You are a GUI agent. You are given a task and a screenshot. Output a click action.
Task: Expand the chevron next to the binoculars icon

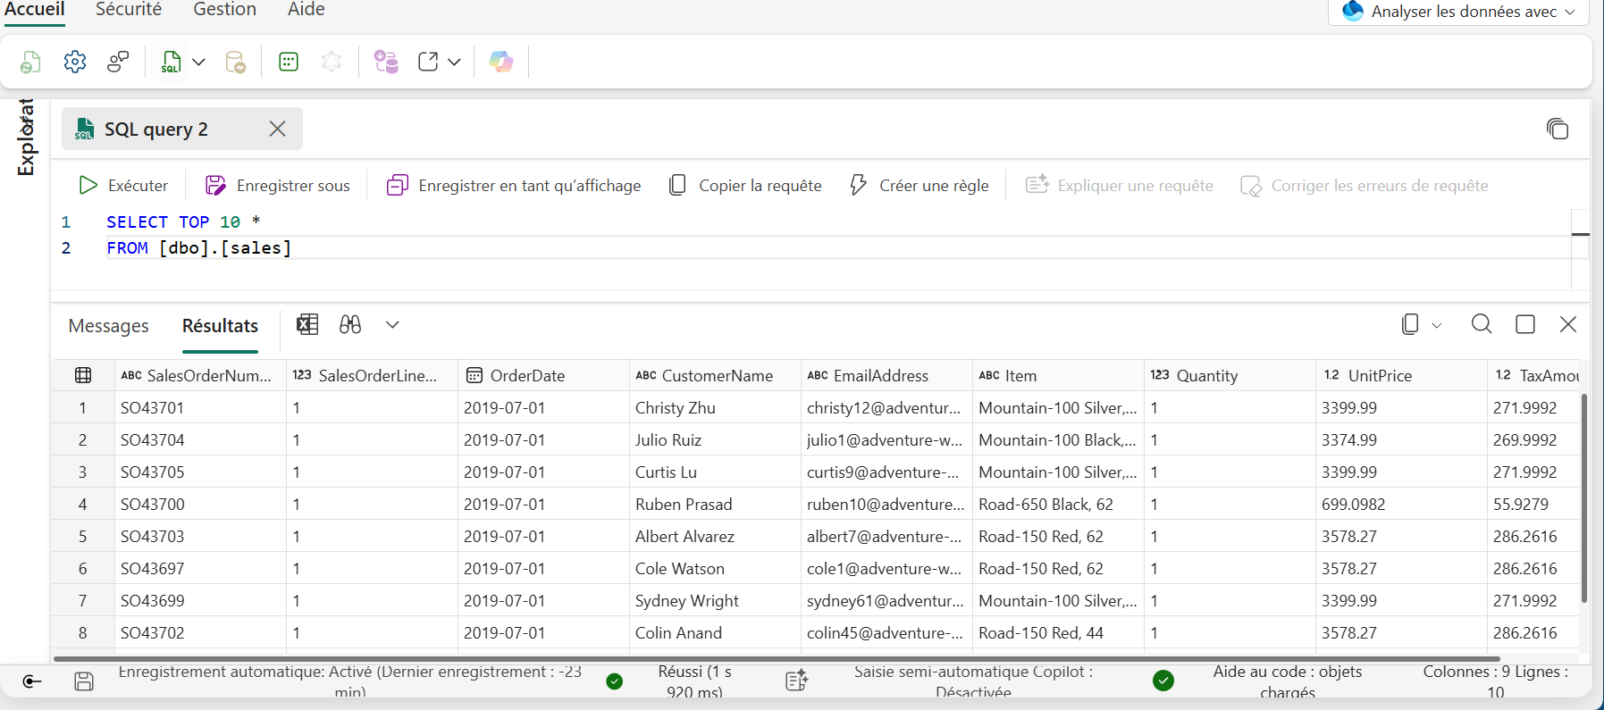coord(392,324)
